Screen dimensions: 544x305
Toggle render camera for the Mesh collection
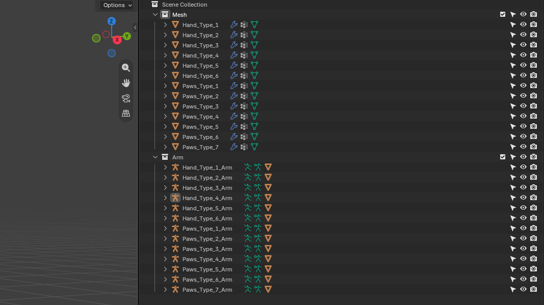(534, 14)
